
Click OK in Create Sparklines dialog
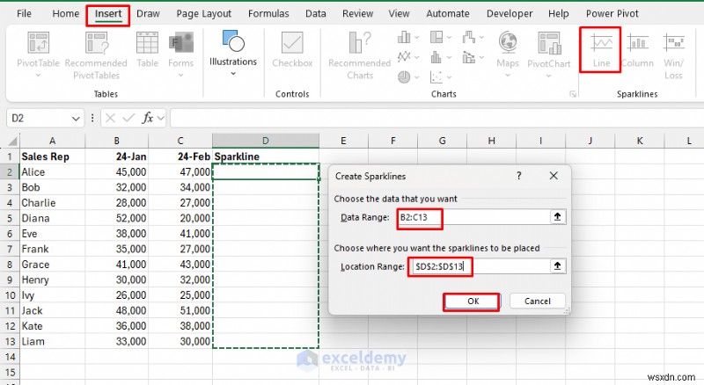[x=472, y=301]
